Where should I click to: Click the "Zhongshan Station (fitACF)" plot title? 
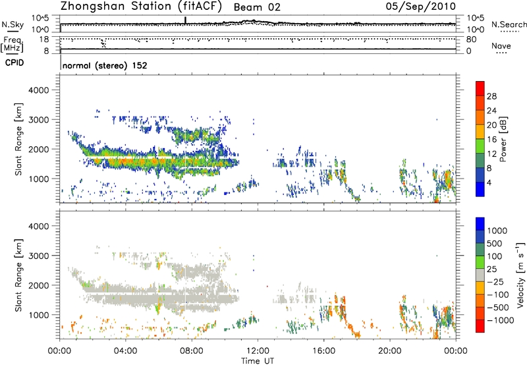pos(141,7)
